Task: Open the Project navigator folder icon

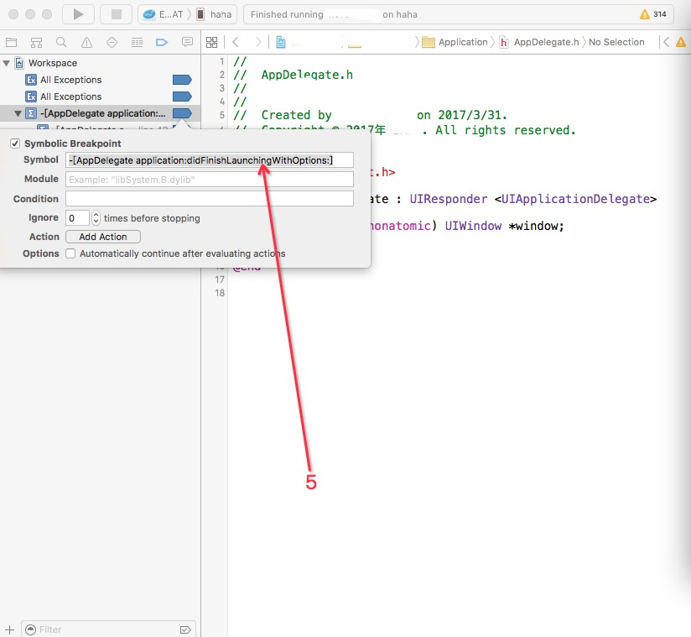Action: point(12,42)
